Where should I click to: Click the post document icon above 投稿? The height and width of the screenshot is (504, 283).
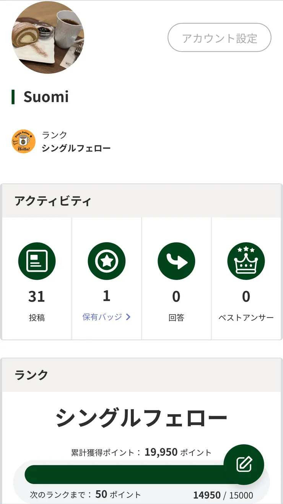pyautogui.click(x=37, y=261)
